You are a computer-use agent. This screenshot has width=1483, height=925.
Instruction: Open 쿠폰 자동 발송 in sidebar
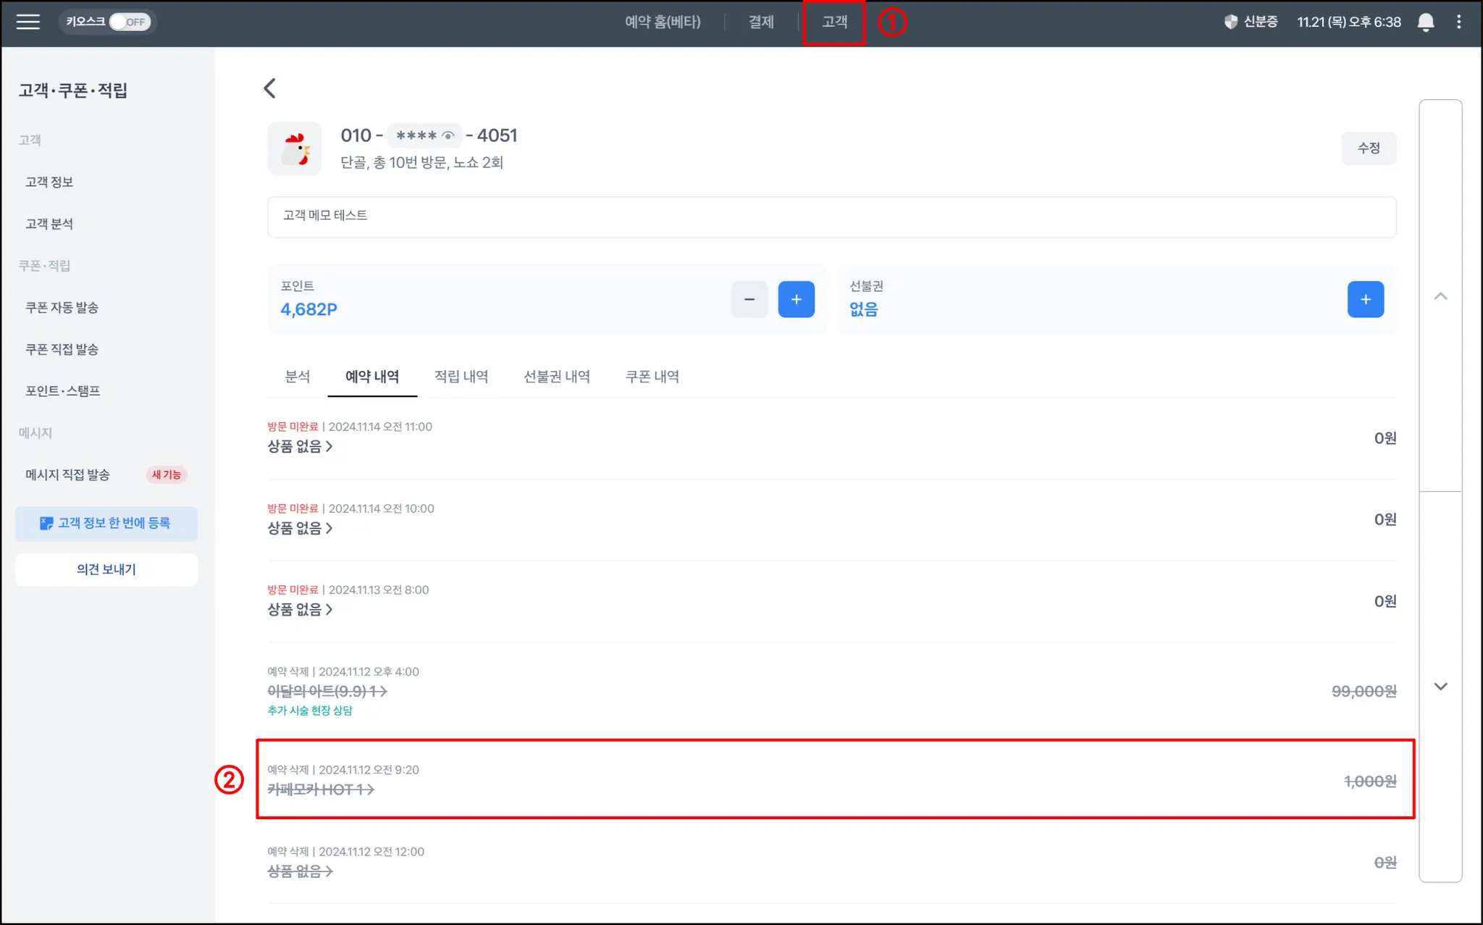62,307
